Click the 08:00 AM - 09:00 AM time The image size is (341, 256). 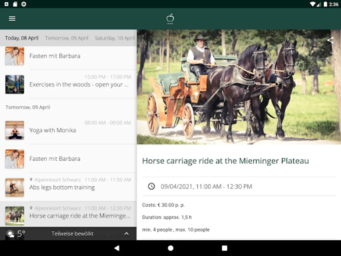pos(108,123)
